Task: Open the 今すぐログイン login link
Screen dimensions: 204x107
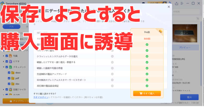Action: (x=41, y=97)
